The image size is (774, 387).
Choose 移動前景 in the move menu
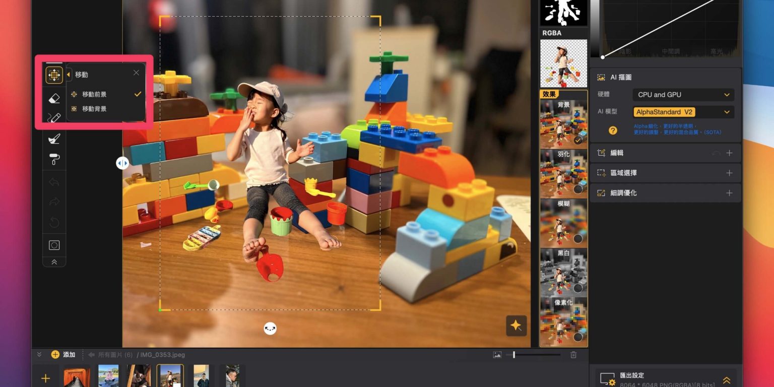click(94, 94)
